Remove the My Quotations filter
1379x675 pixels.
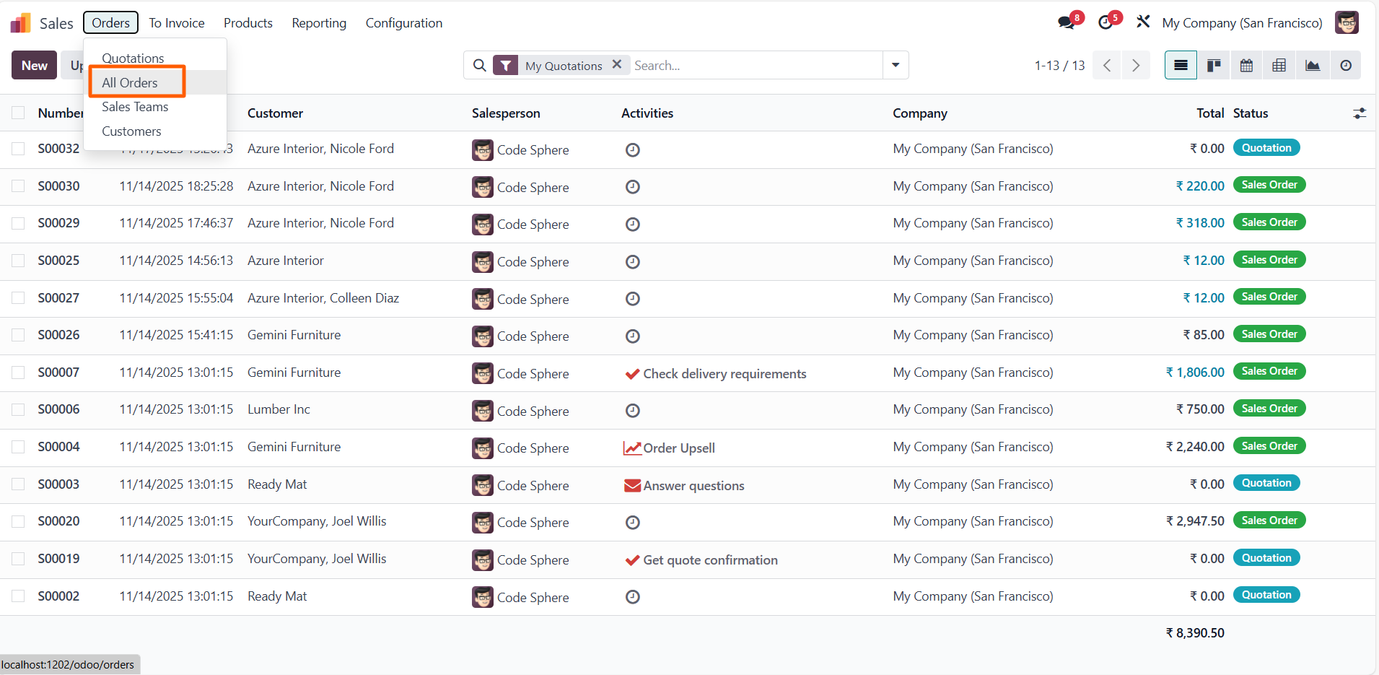[x=617, y=64]
